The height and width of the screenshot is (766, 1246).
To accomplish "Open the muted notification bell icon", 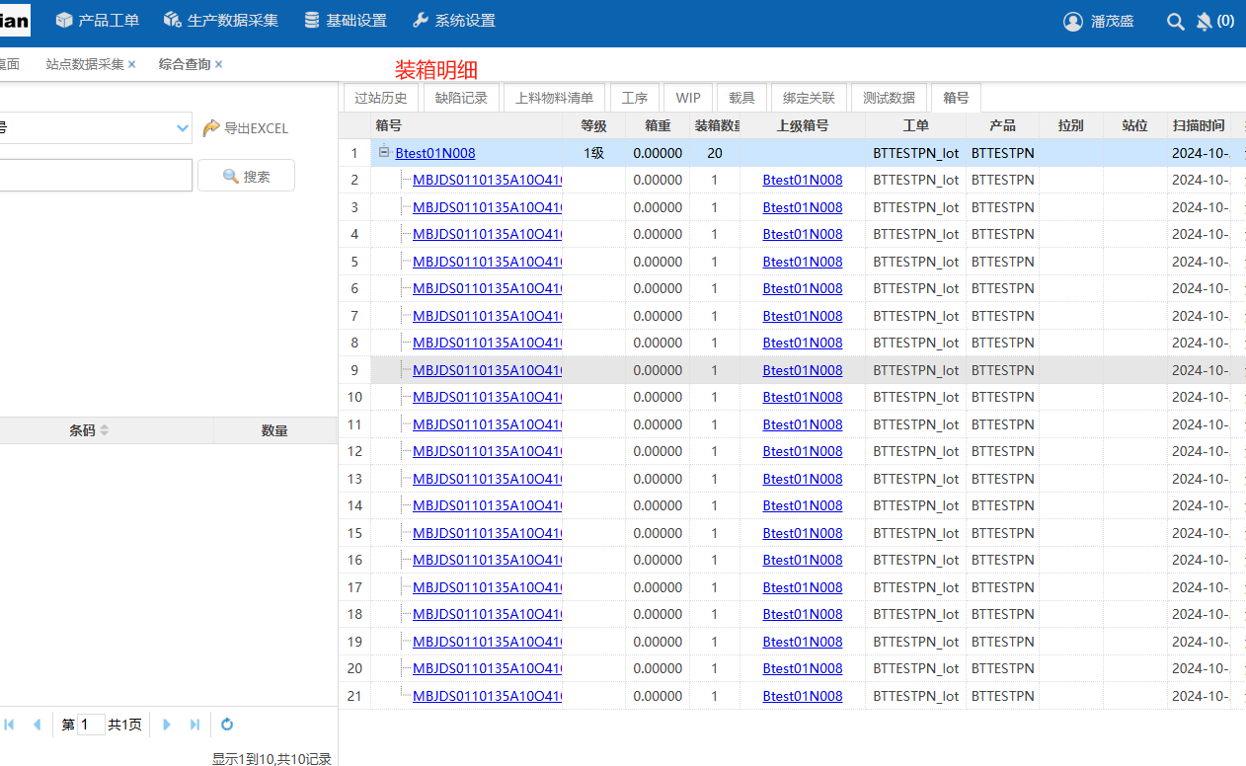I will pos(1204,22).
